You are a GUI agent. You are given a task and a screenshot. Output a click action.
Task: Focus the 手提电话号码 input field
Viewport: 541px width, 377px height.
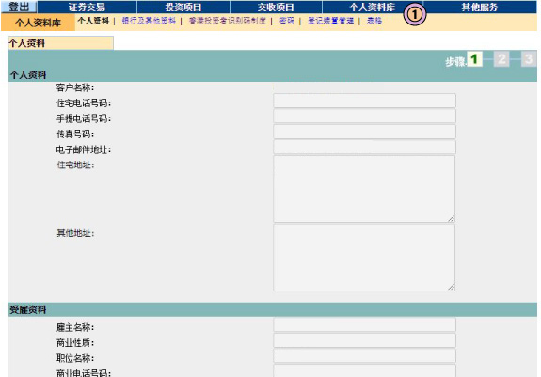(364, 117)
